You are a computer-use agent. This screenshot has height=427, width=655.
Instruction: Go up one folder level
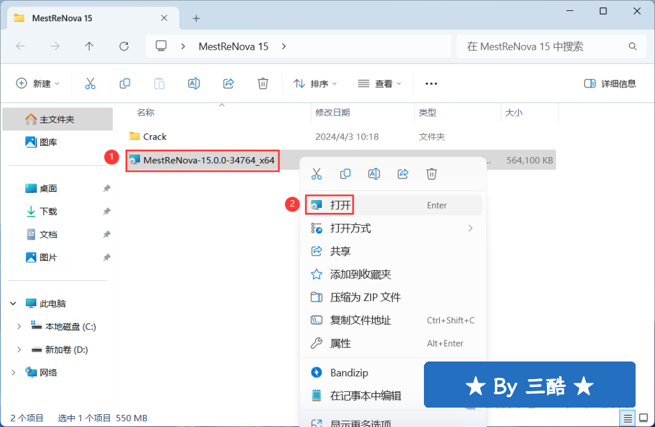click(x=89, y=46)
